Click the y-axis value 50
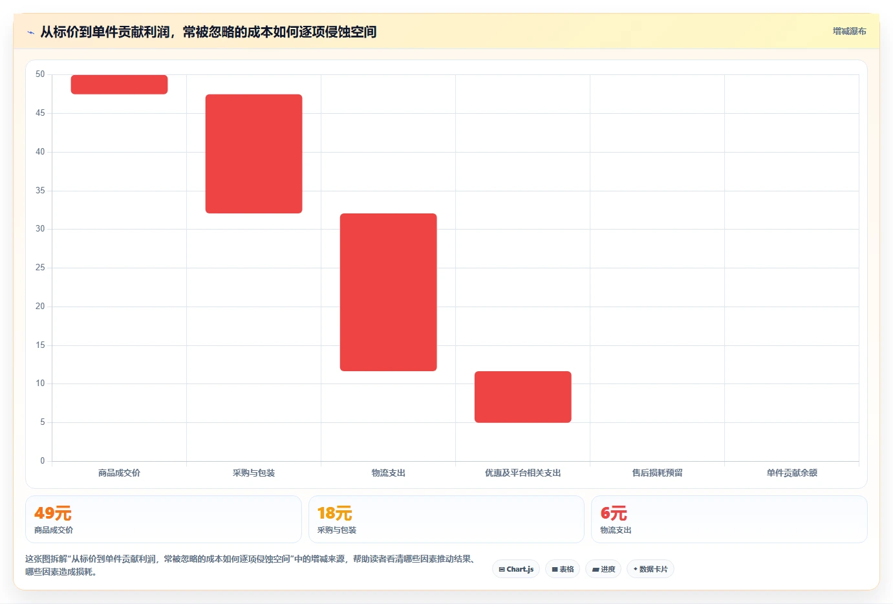The width and height of the screenshot is (893, 604). tap(40, 74)
